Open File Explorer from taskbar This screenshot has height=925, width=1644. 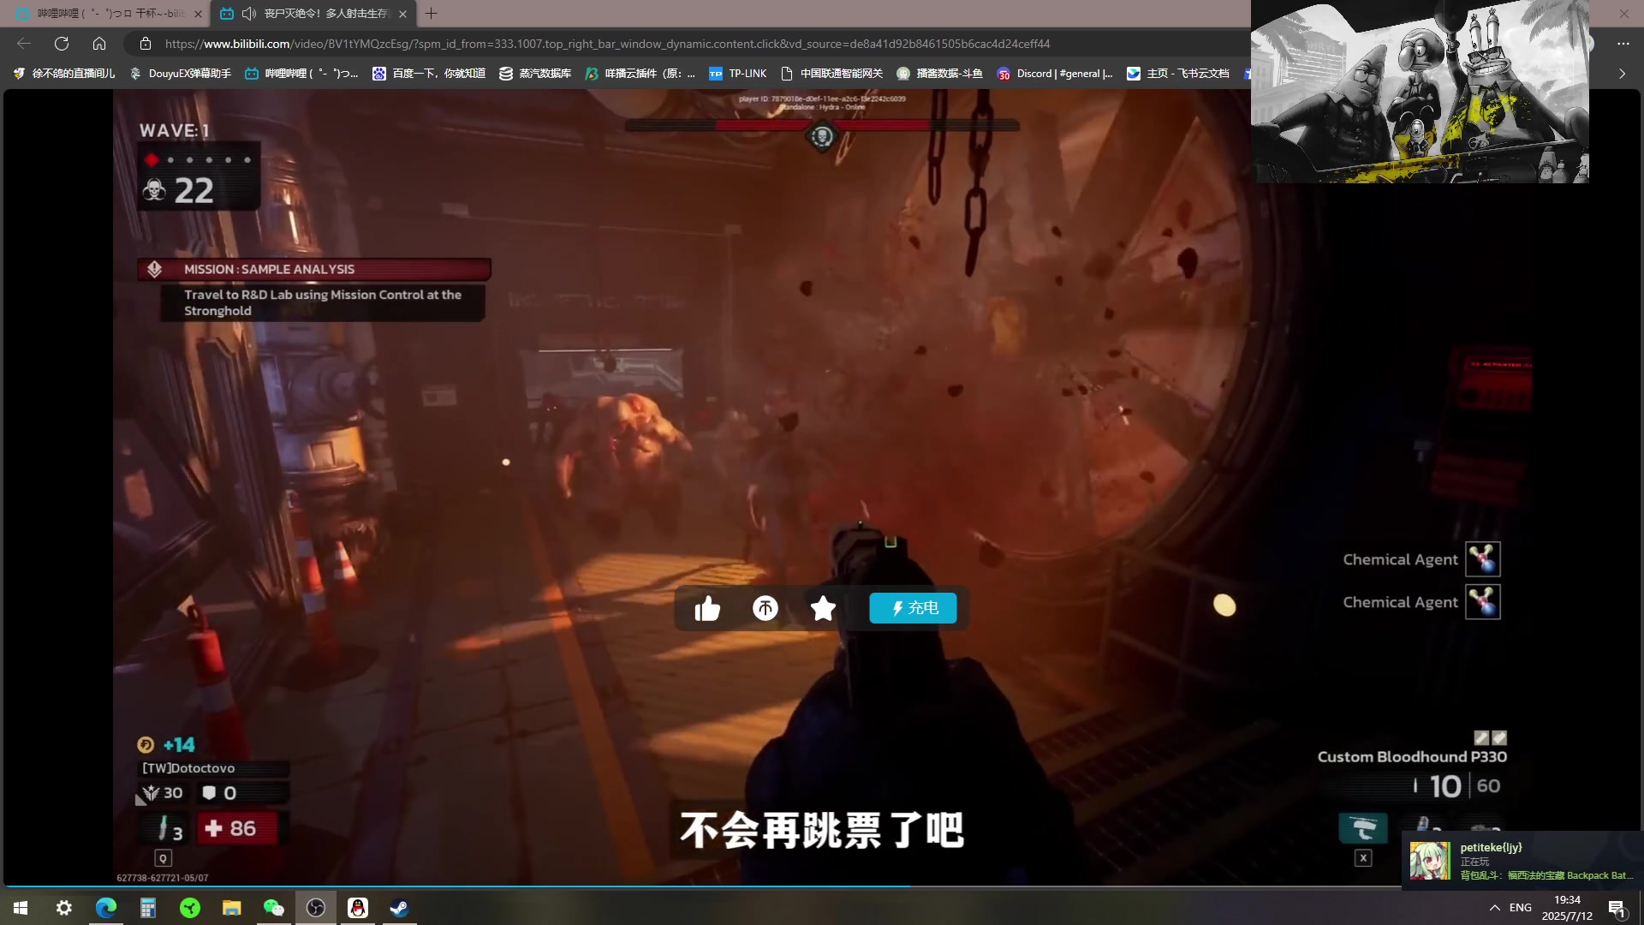tap(232, 908)
